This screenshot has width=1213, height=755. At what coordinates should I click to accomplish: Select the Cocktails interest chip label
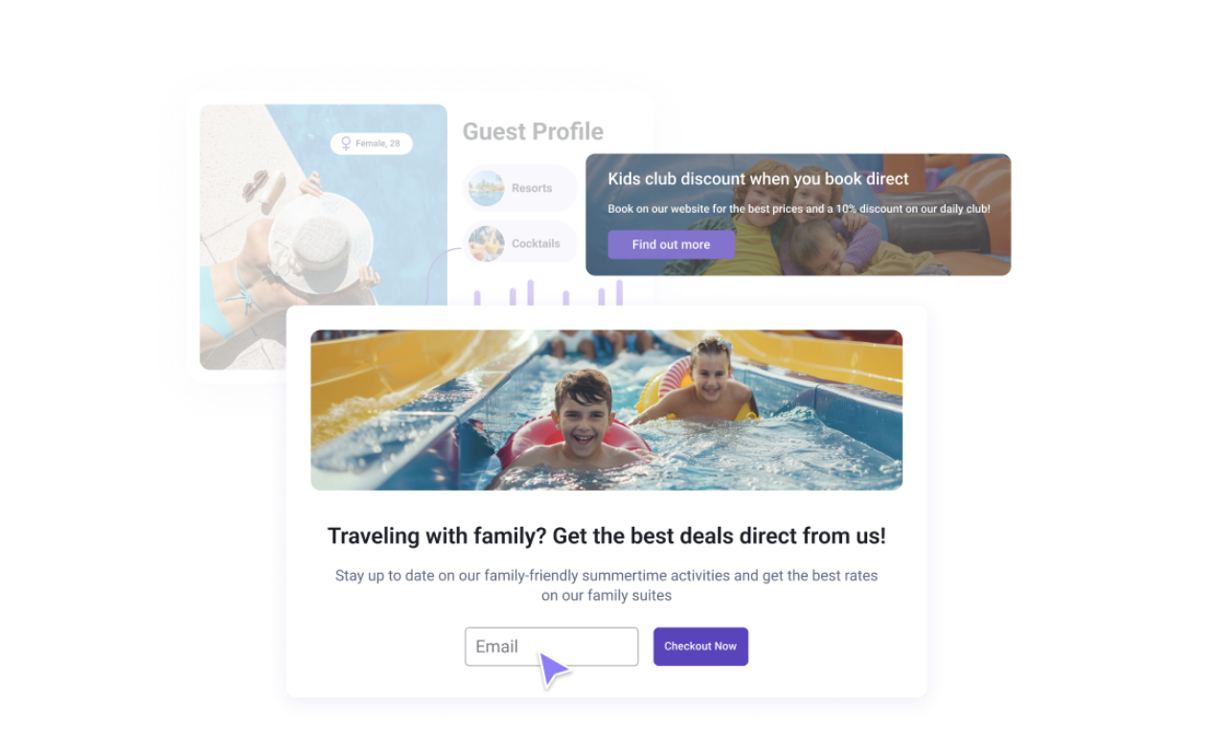[536, 243]
